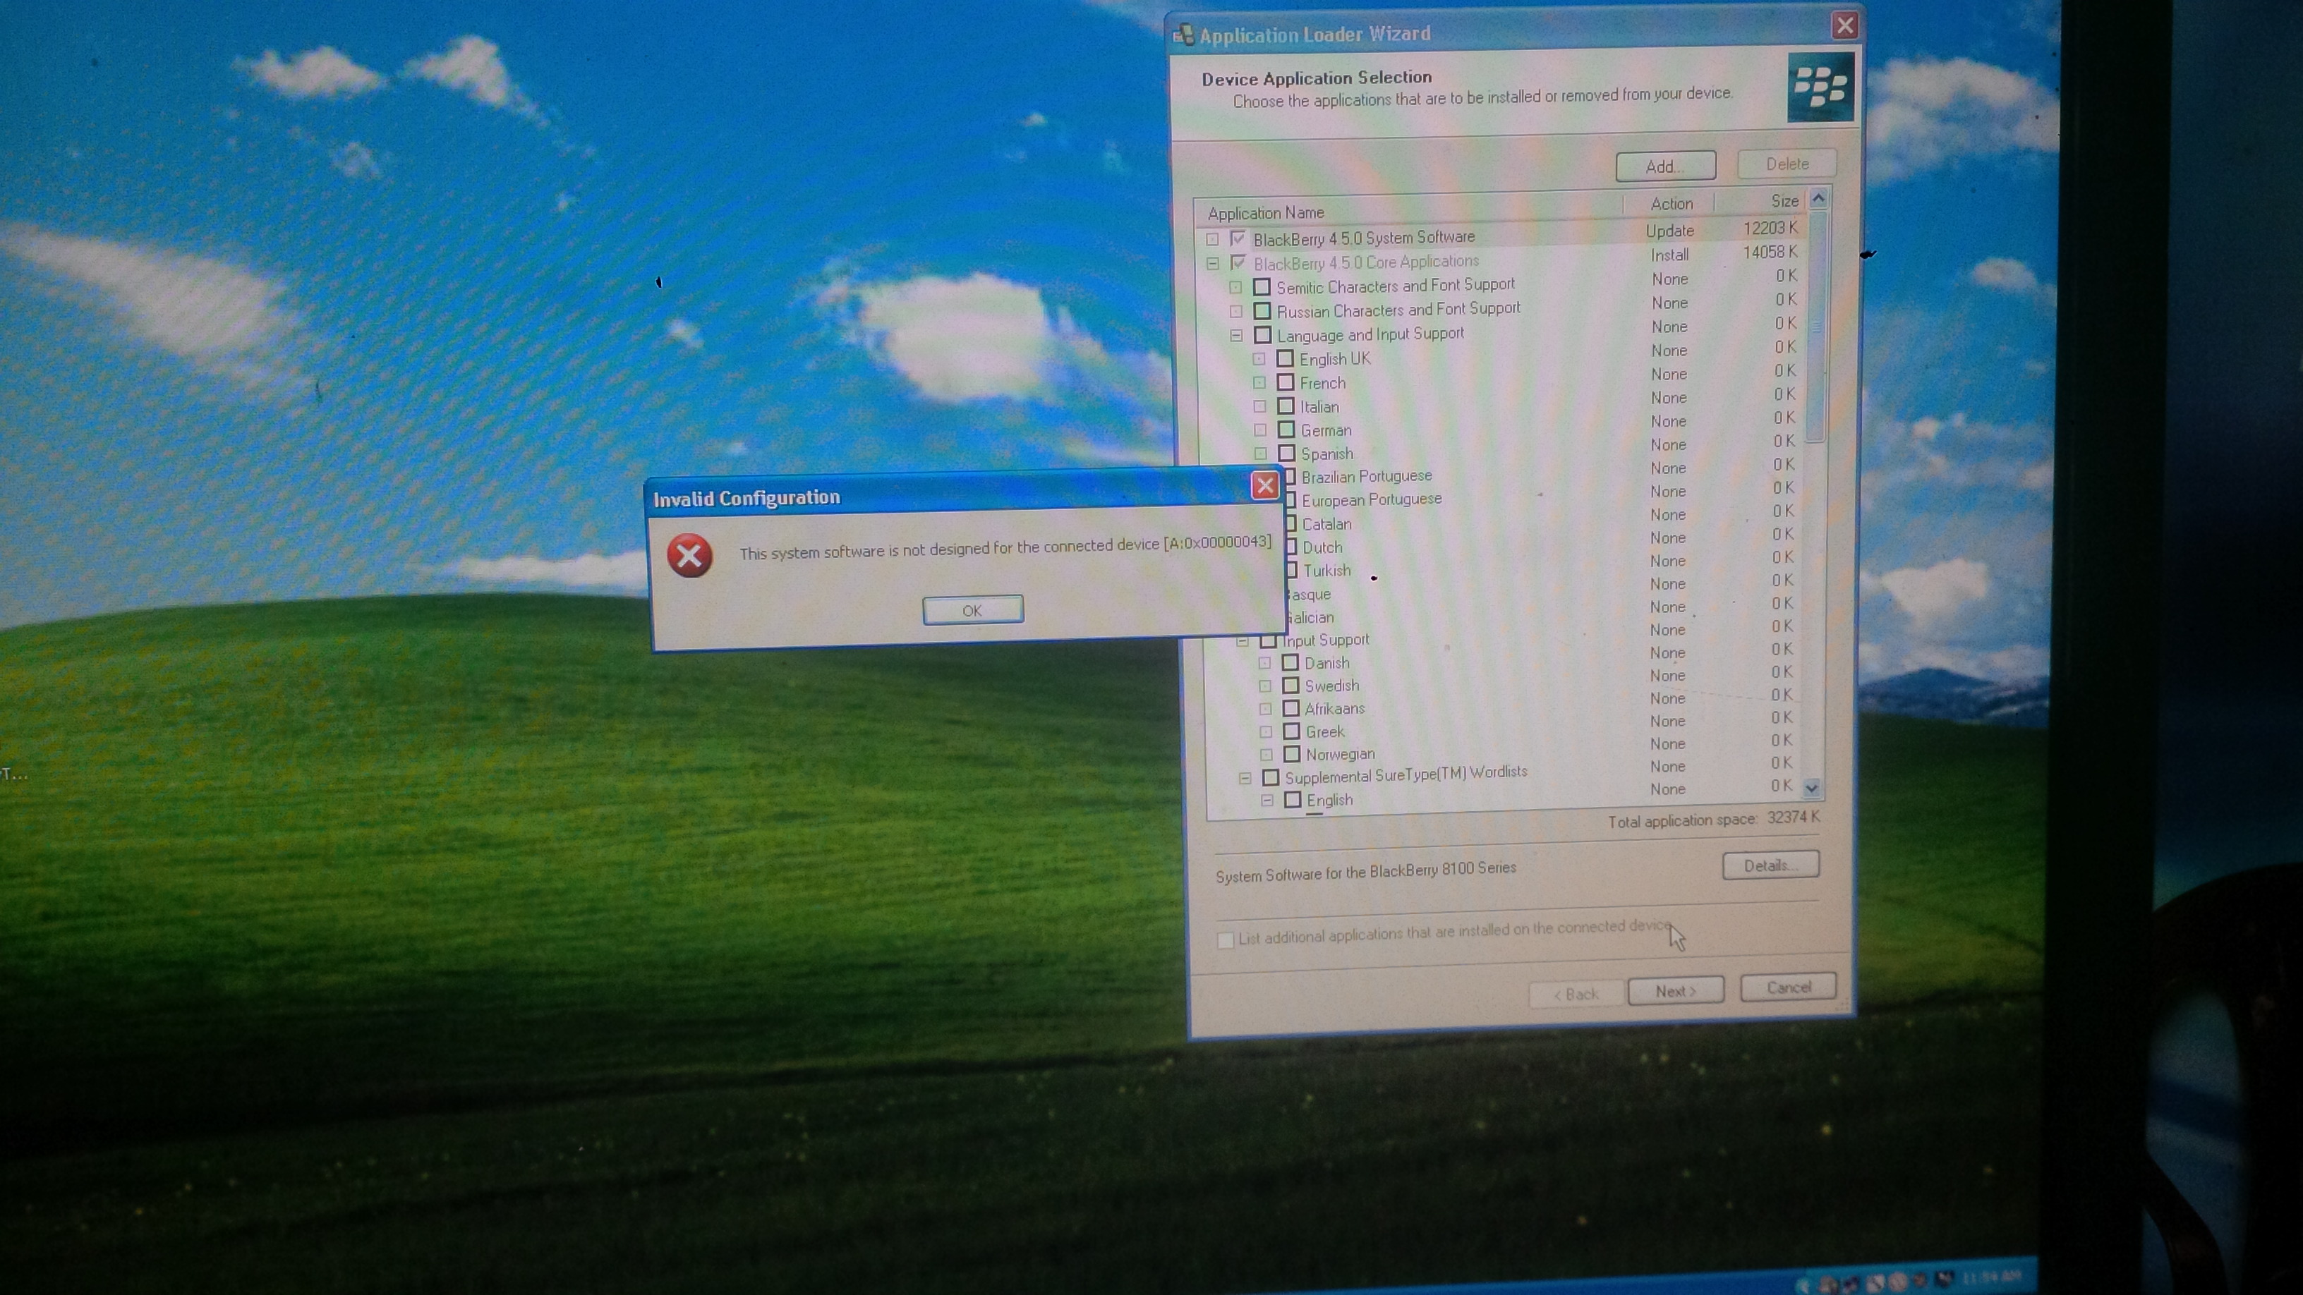The width and height of the screenshot is (2303, 1295).
Task: Click the list scrollbar up arrow
Action: pyautogui.click(x=1818, y=198)
